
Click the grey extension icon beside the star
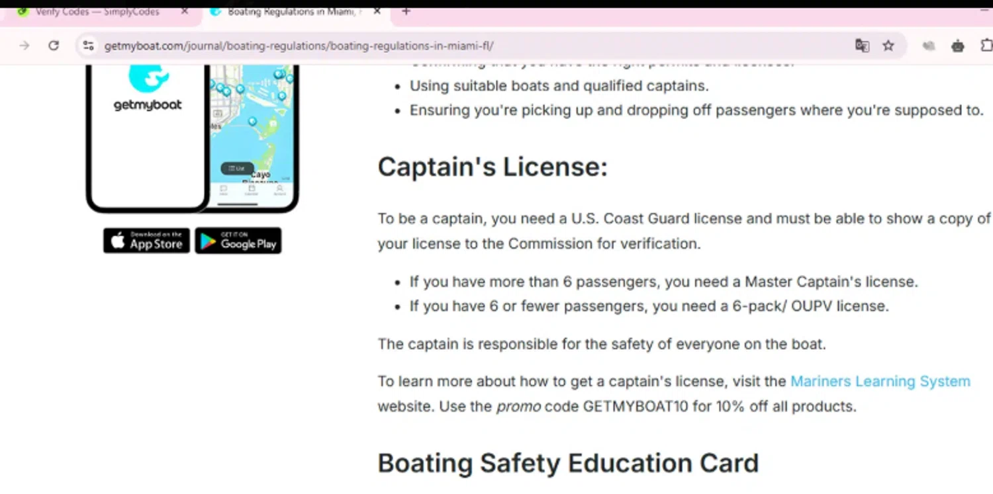[929, 46]
